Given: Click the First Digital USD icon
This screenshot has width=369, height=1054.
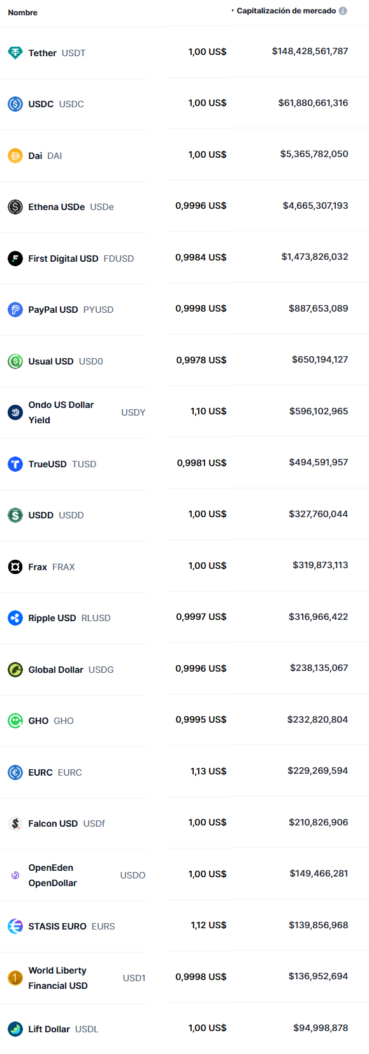Looking at the screenshot, I should (x=15, y=259).
